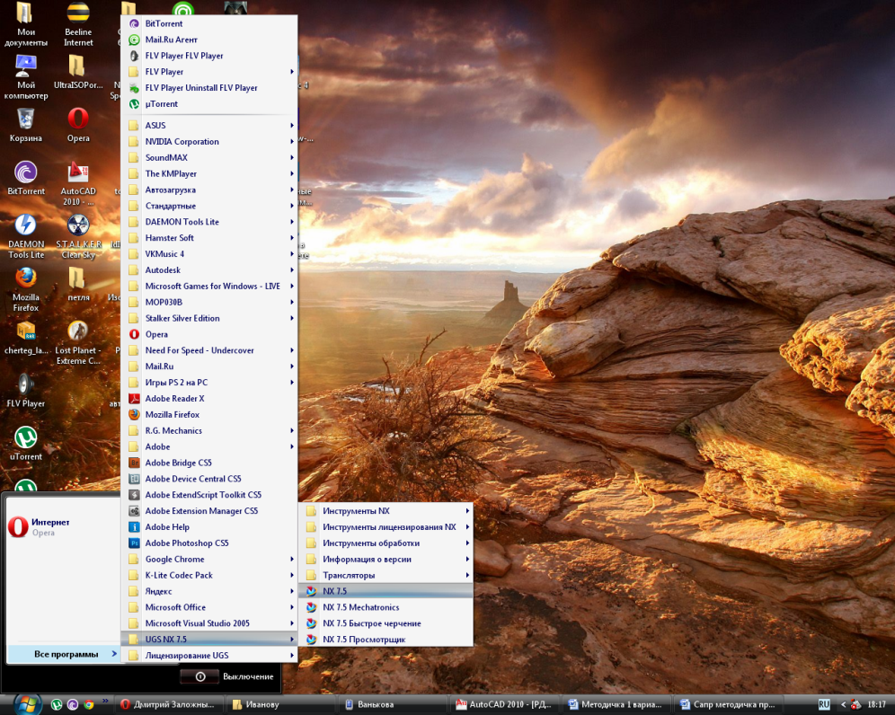Switch to Иванову taskbar folder
The image size is (895, 715).
(280, 705)
